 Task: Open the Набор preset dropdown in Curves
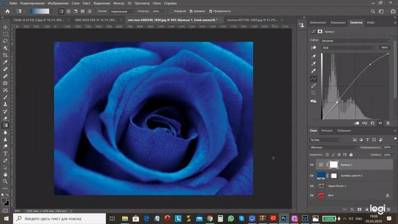tap(356, 40)
